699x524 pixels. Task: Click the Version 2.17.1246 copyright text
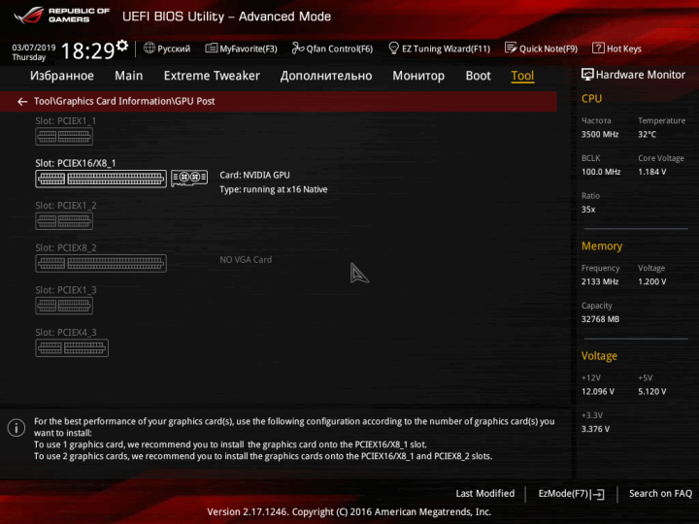349,512
